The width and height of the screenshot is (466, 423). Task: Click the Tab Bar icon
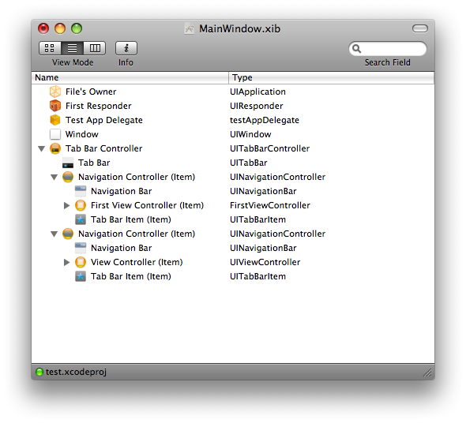pyautogui.click(x=68, y=163)
